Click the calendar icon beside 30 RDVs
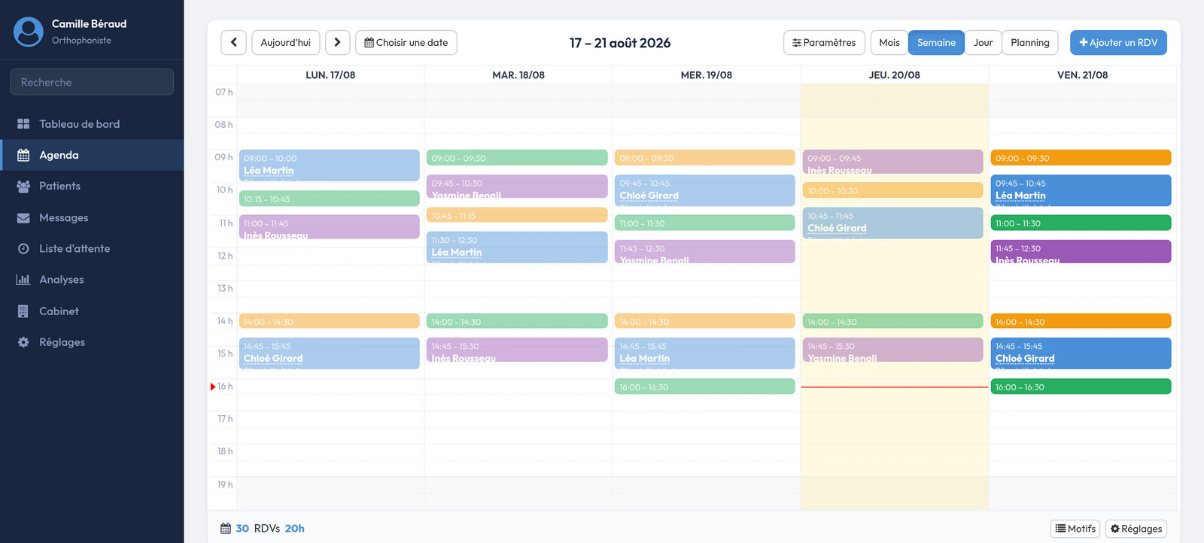1204x543 pixels. click(226, 529)
